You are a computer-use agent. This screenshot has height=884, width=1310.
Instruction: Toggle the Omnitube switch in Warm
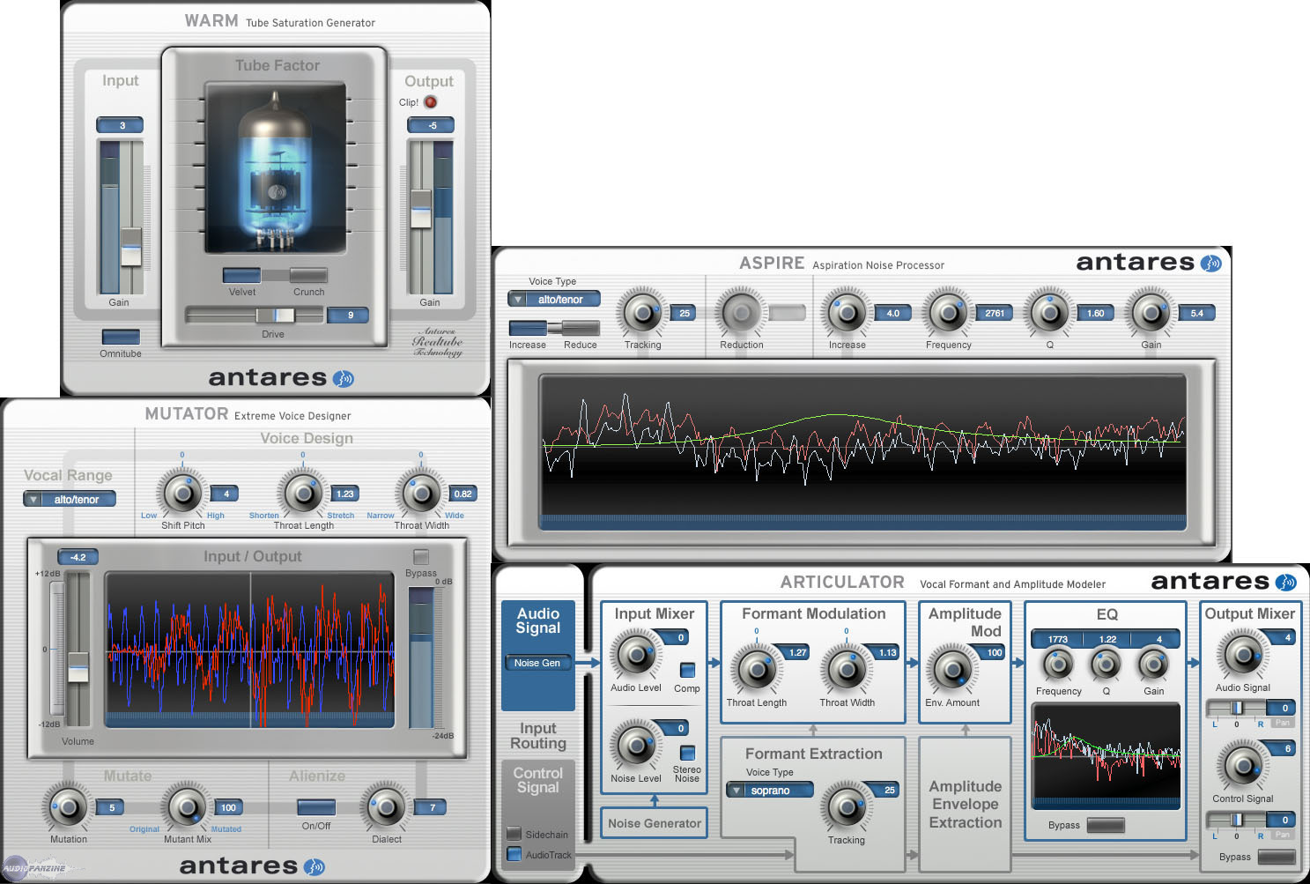click(x=121, y=337)
